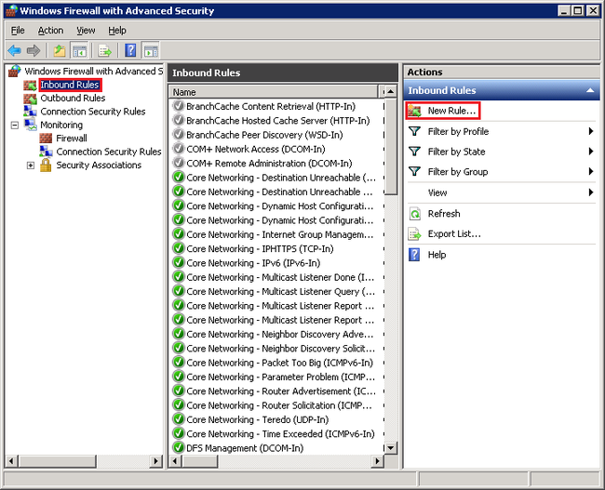This screenshot has height=490, width=605.
Task: Select Core Networking - Internet Group Management rule
Action: click(280, 235)
